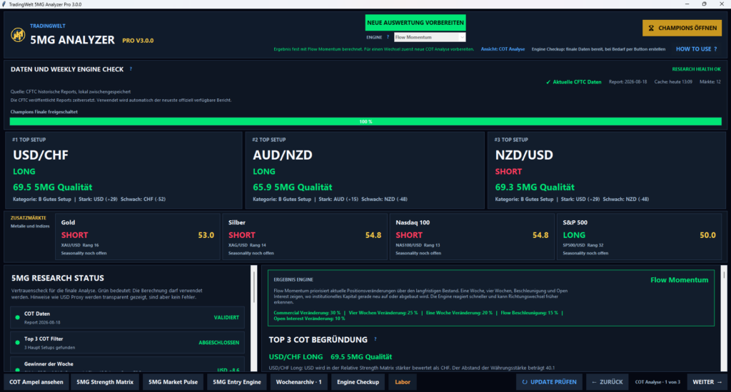731x392 pixels.
Task: Click the 5MG Analyzer logo icon
Action: tap(18, 35)
